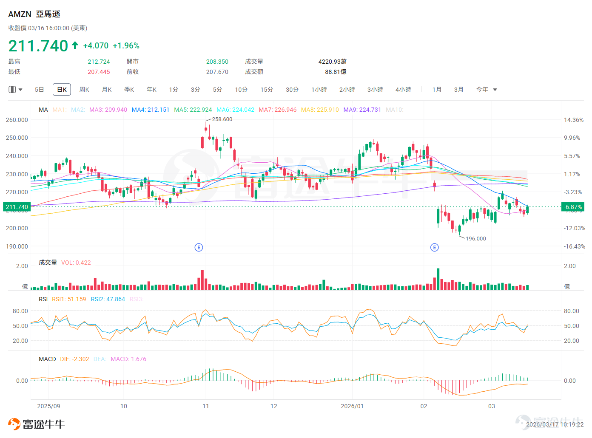The height and width of the screenshot is (438, 592).
Task: Click the 成交量 volume indicator label
Action: coord(48,263)
